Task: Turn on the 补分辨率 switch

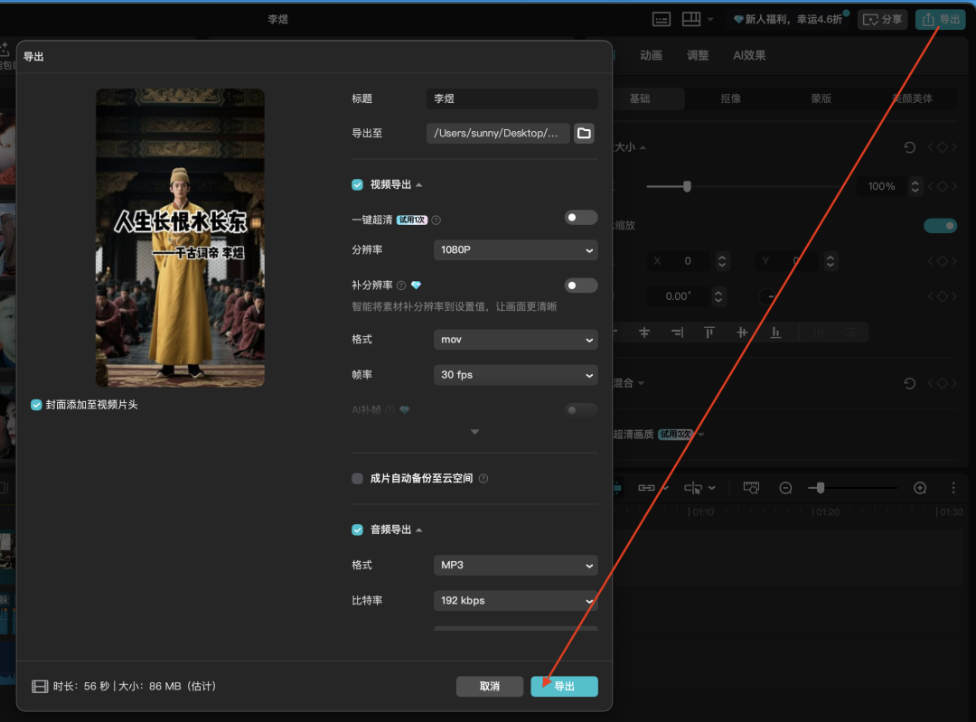Action: tap(580, 284)
